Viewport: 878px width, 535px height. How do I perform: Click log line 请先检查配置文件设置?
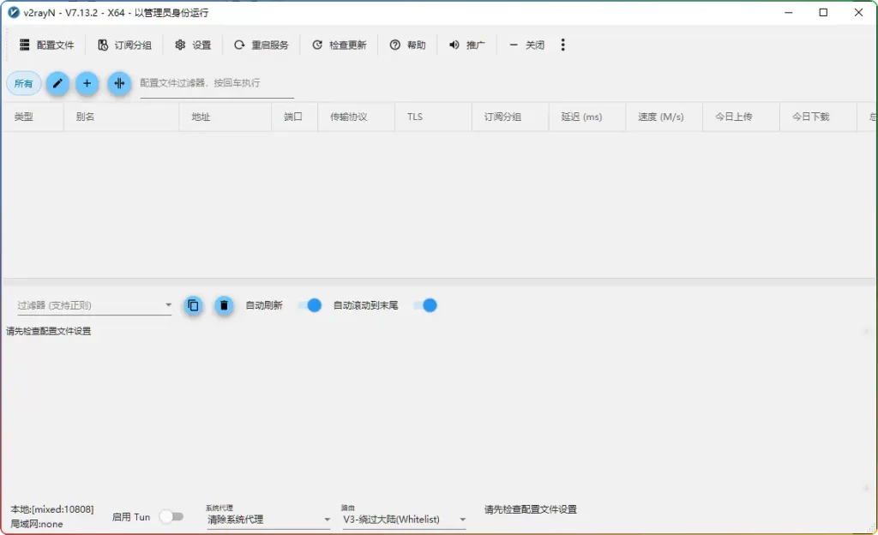point(49,331)
